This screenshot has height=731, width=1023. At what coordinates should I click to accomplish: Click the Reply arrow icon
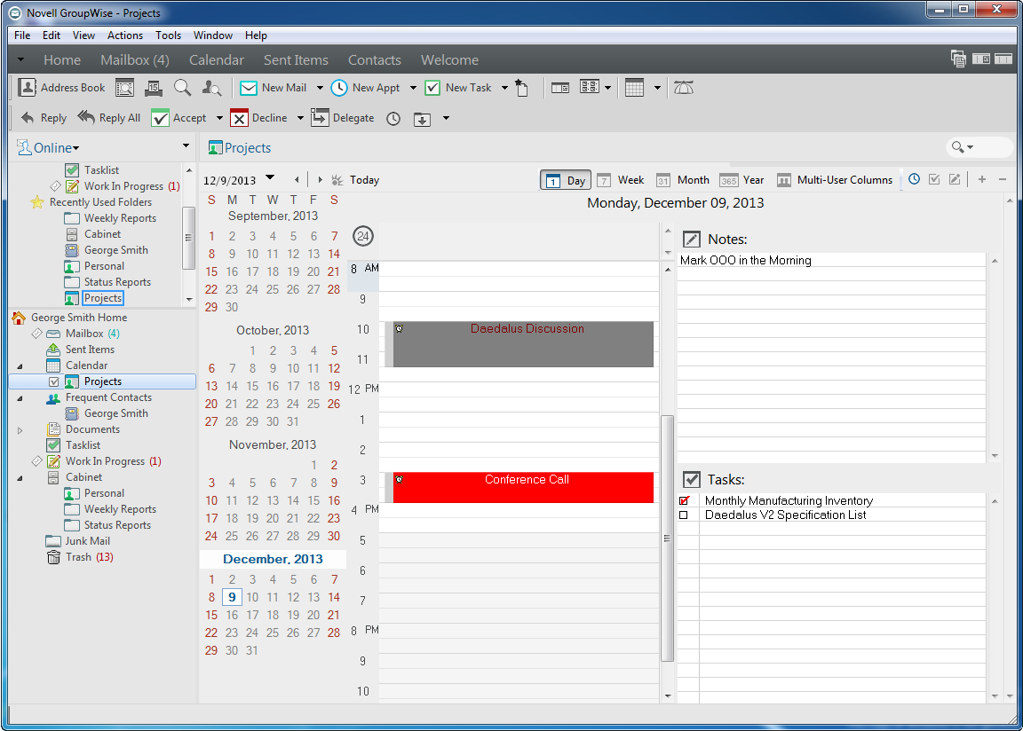click(x=28, y=118)
